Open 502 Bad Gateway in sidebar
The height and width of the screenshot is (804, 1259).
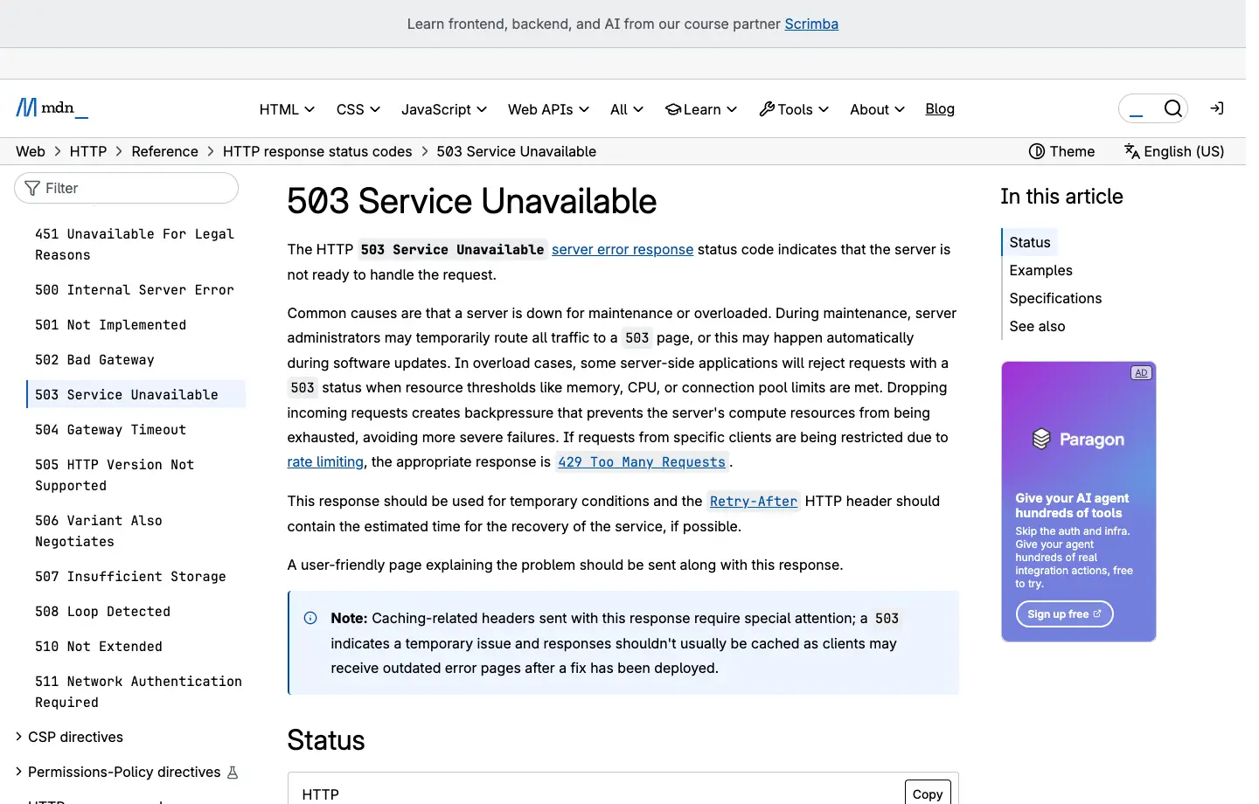[x=94, y=360]
